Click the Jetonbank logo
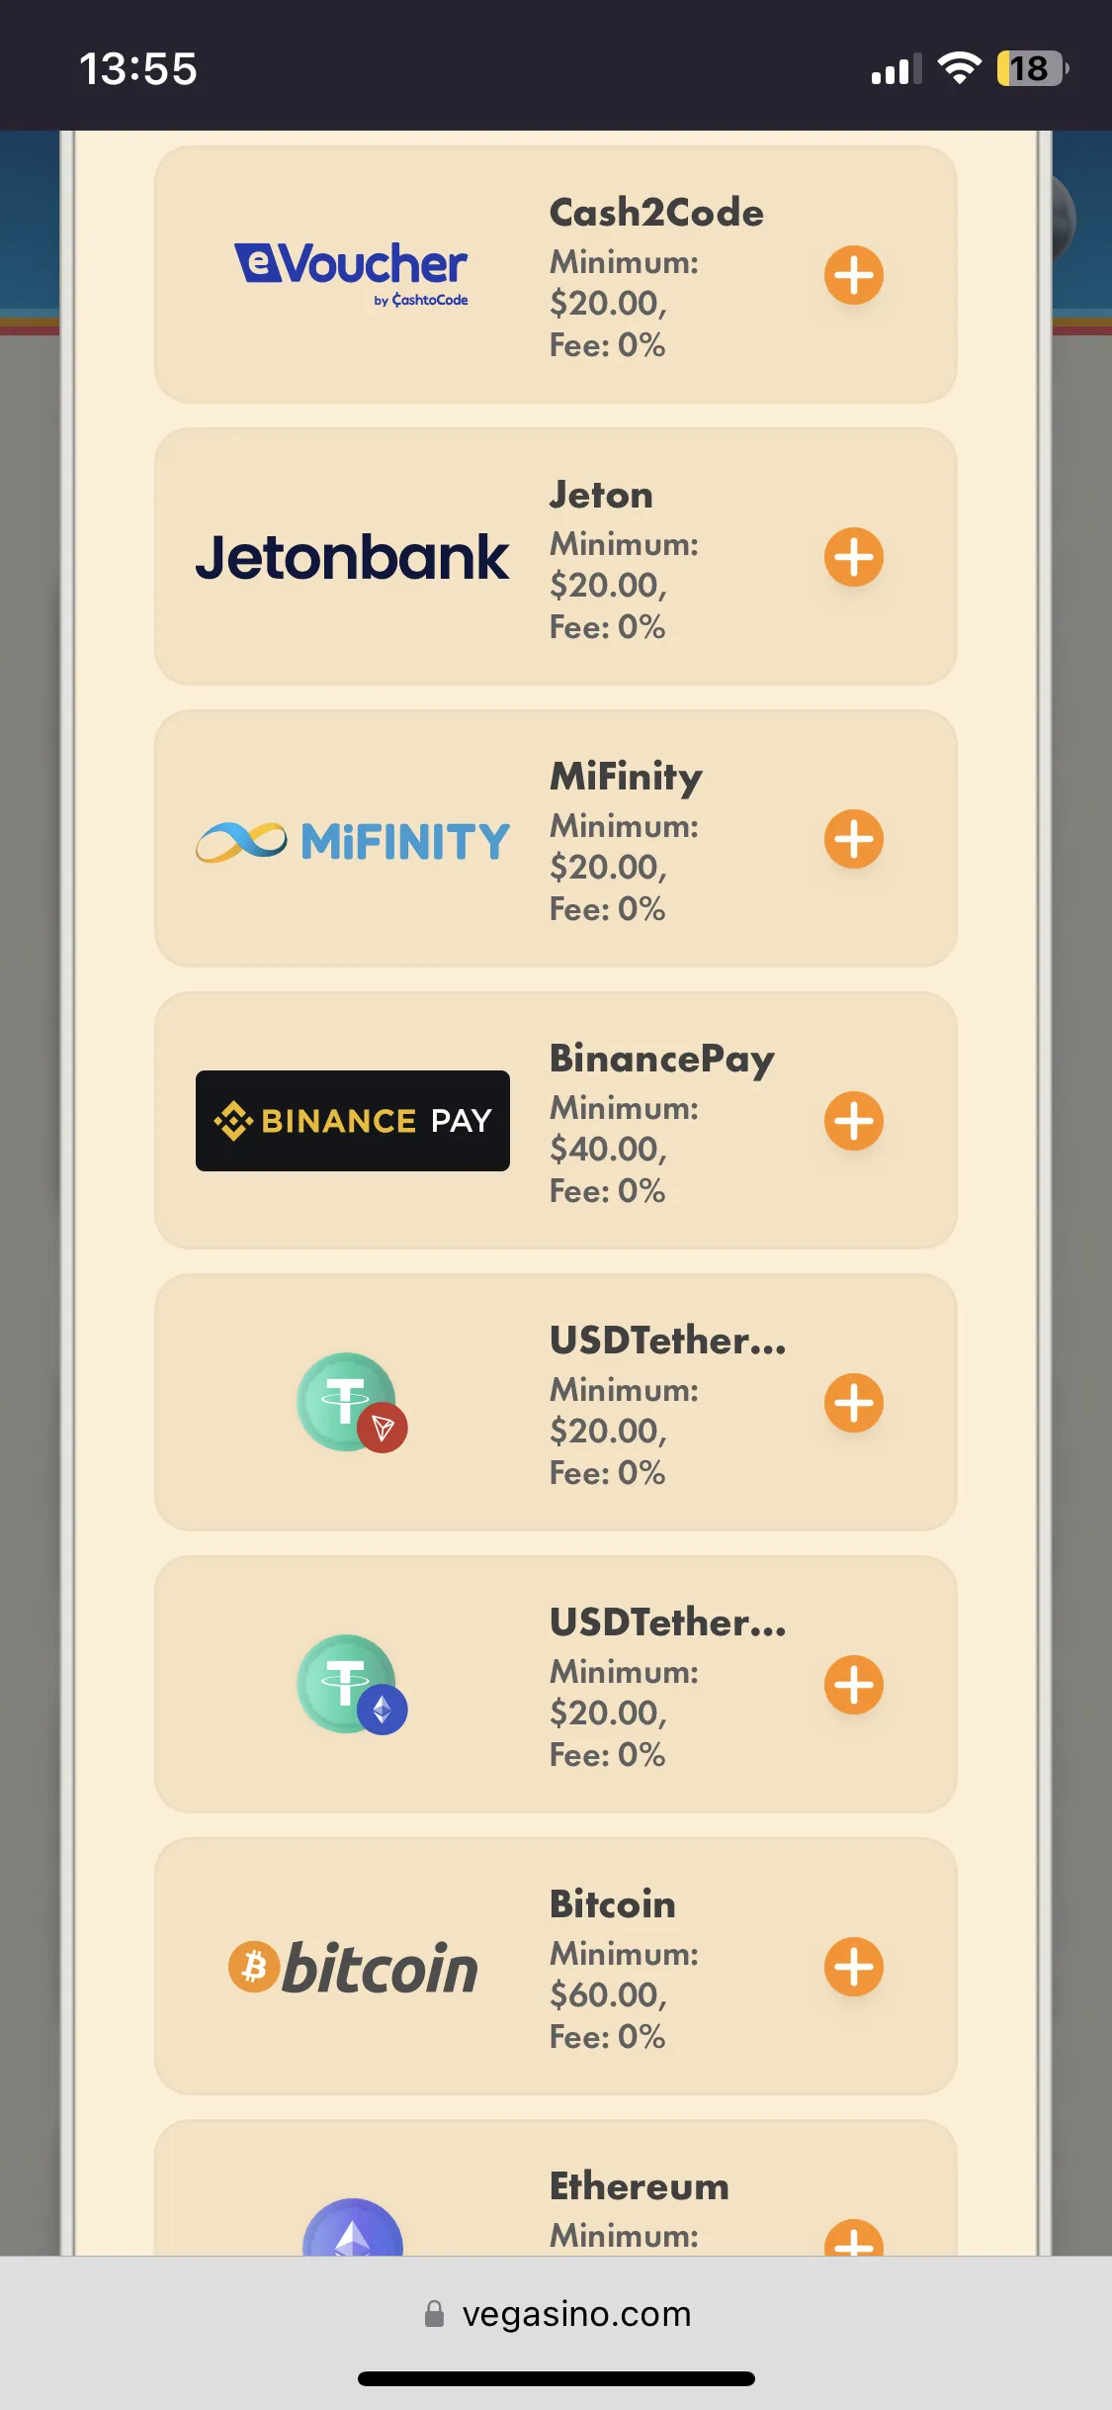 point(352,557)
